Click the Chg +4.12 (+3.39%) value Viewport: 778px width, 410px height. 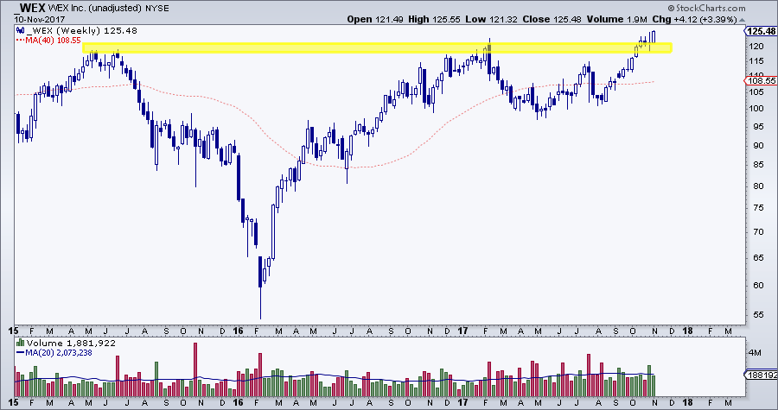pyautogui.click(x=695, y=19)
